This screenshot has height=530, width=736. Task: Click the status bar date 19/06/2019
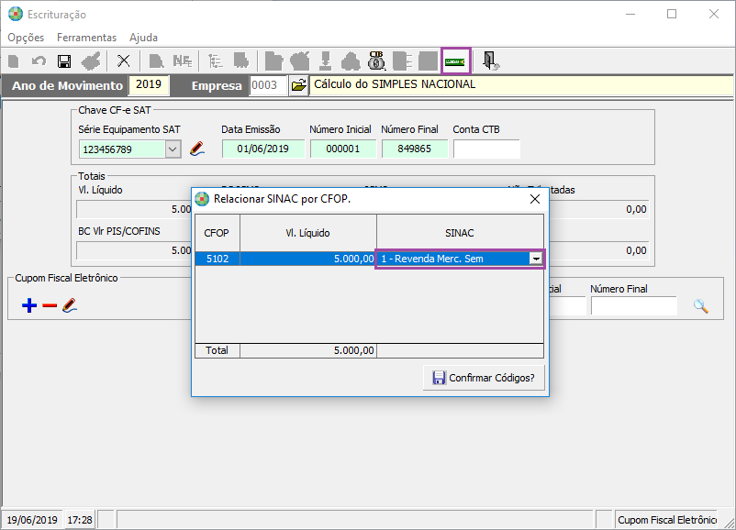coord(32,520)
